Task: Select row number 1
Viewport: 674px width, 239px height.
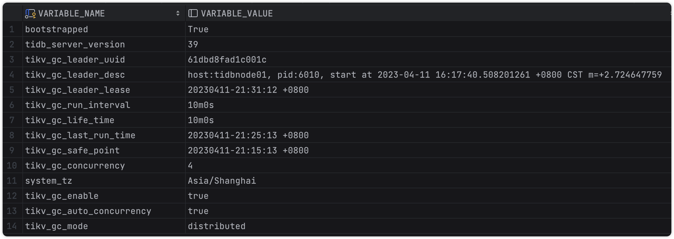Action: (x=12, y=29)
